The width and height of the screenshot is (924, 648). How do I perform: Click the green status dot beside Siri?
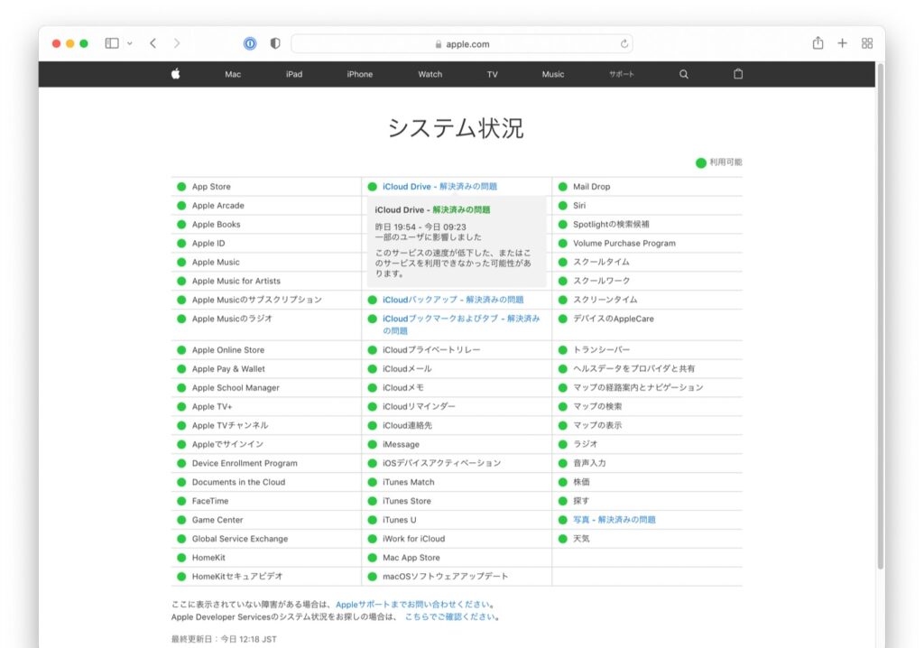pyautogui.click(x=563, y=205)
